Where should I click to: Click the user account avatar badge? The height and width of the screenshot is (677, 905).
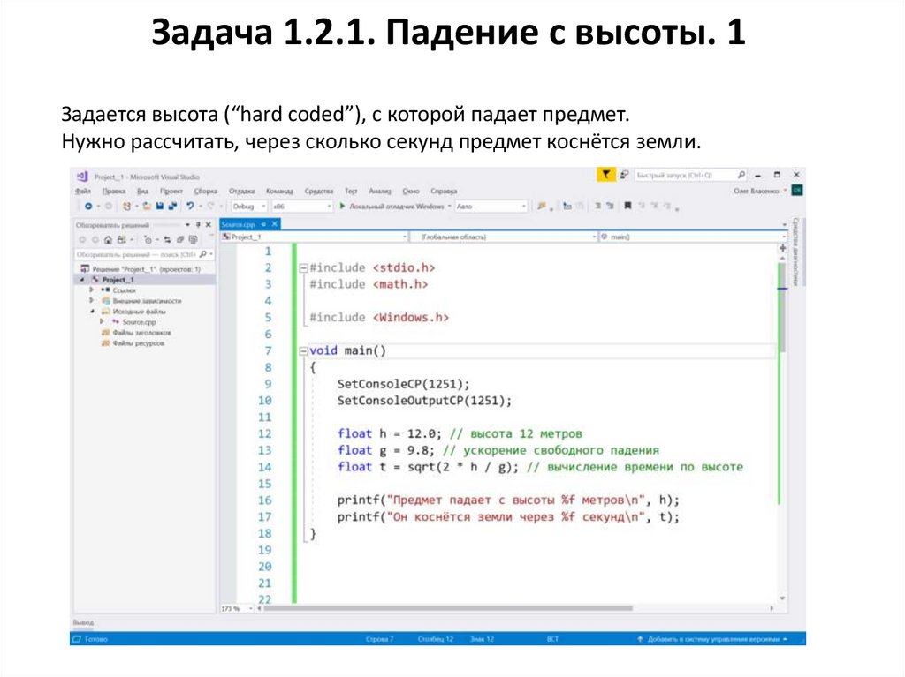[797, 191]
